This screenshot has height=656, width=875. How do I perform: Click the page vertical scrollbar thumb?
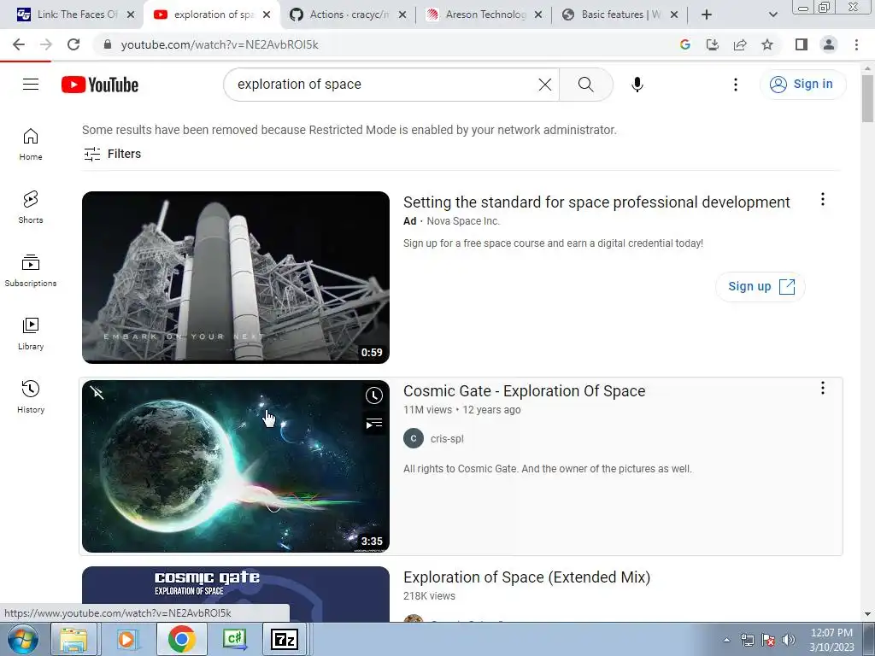pos(867,98)
